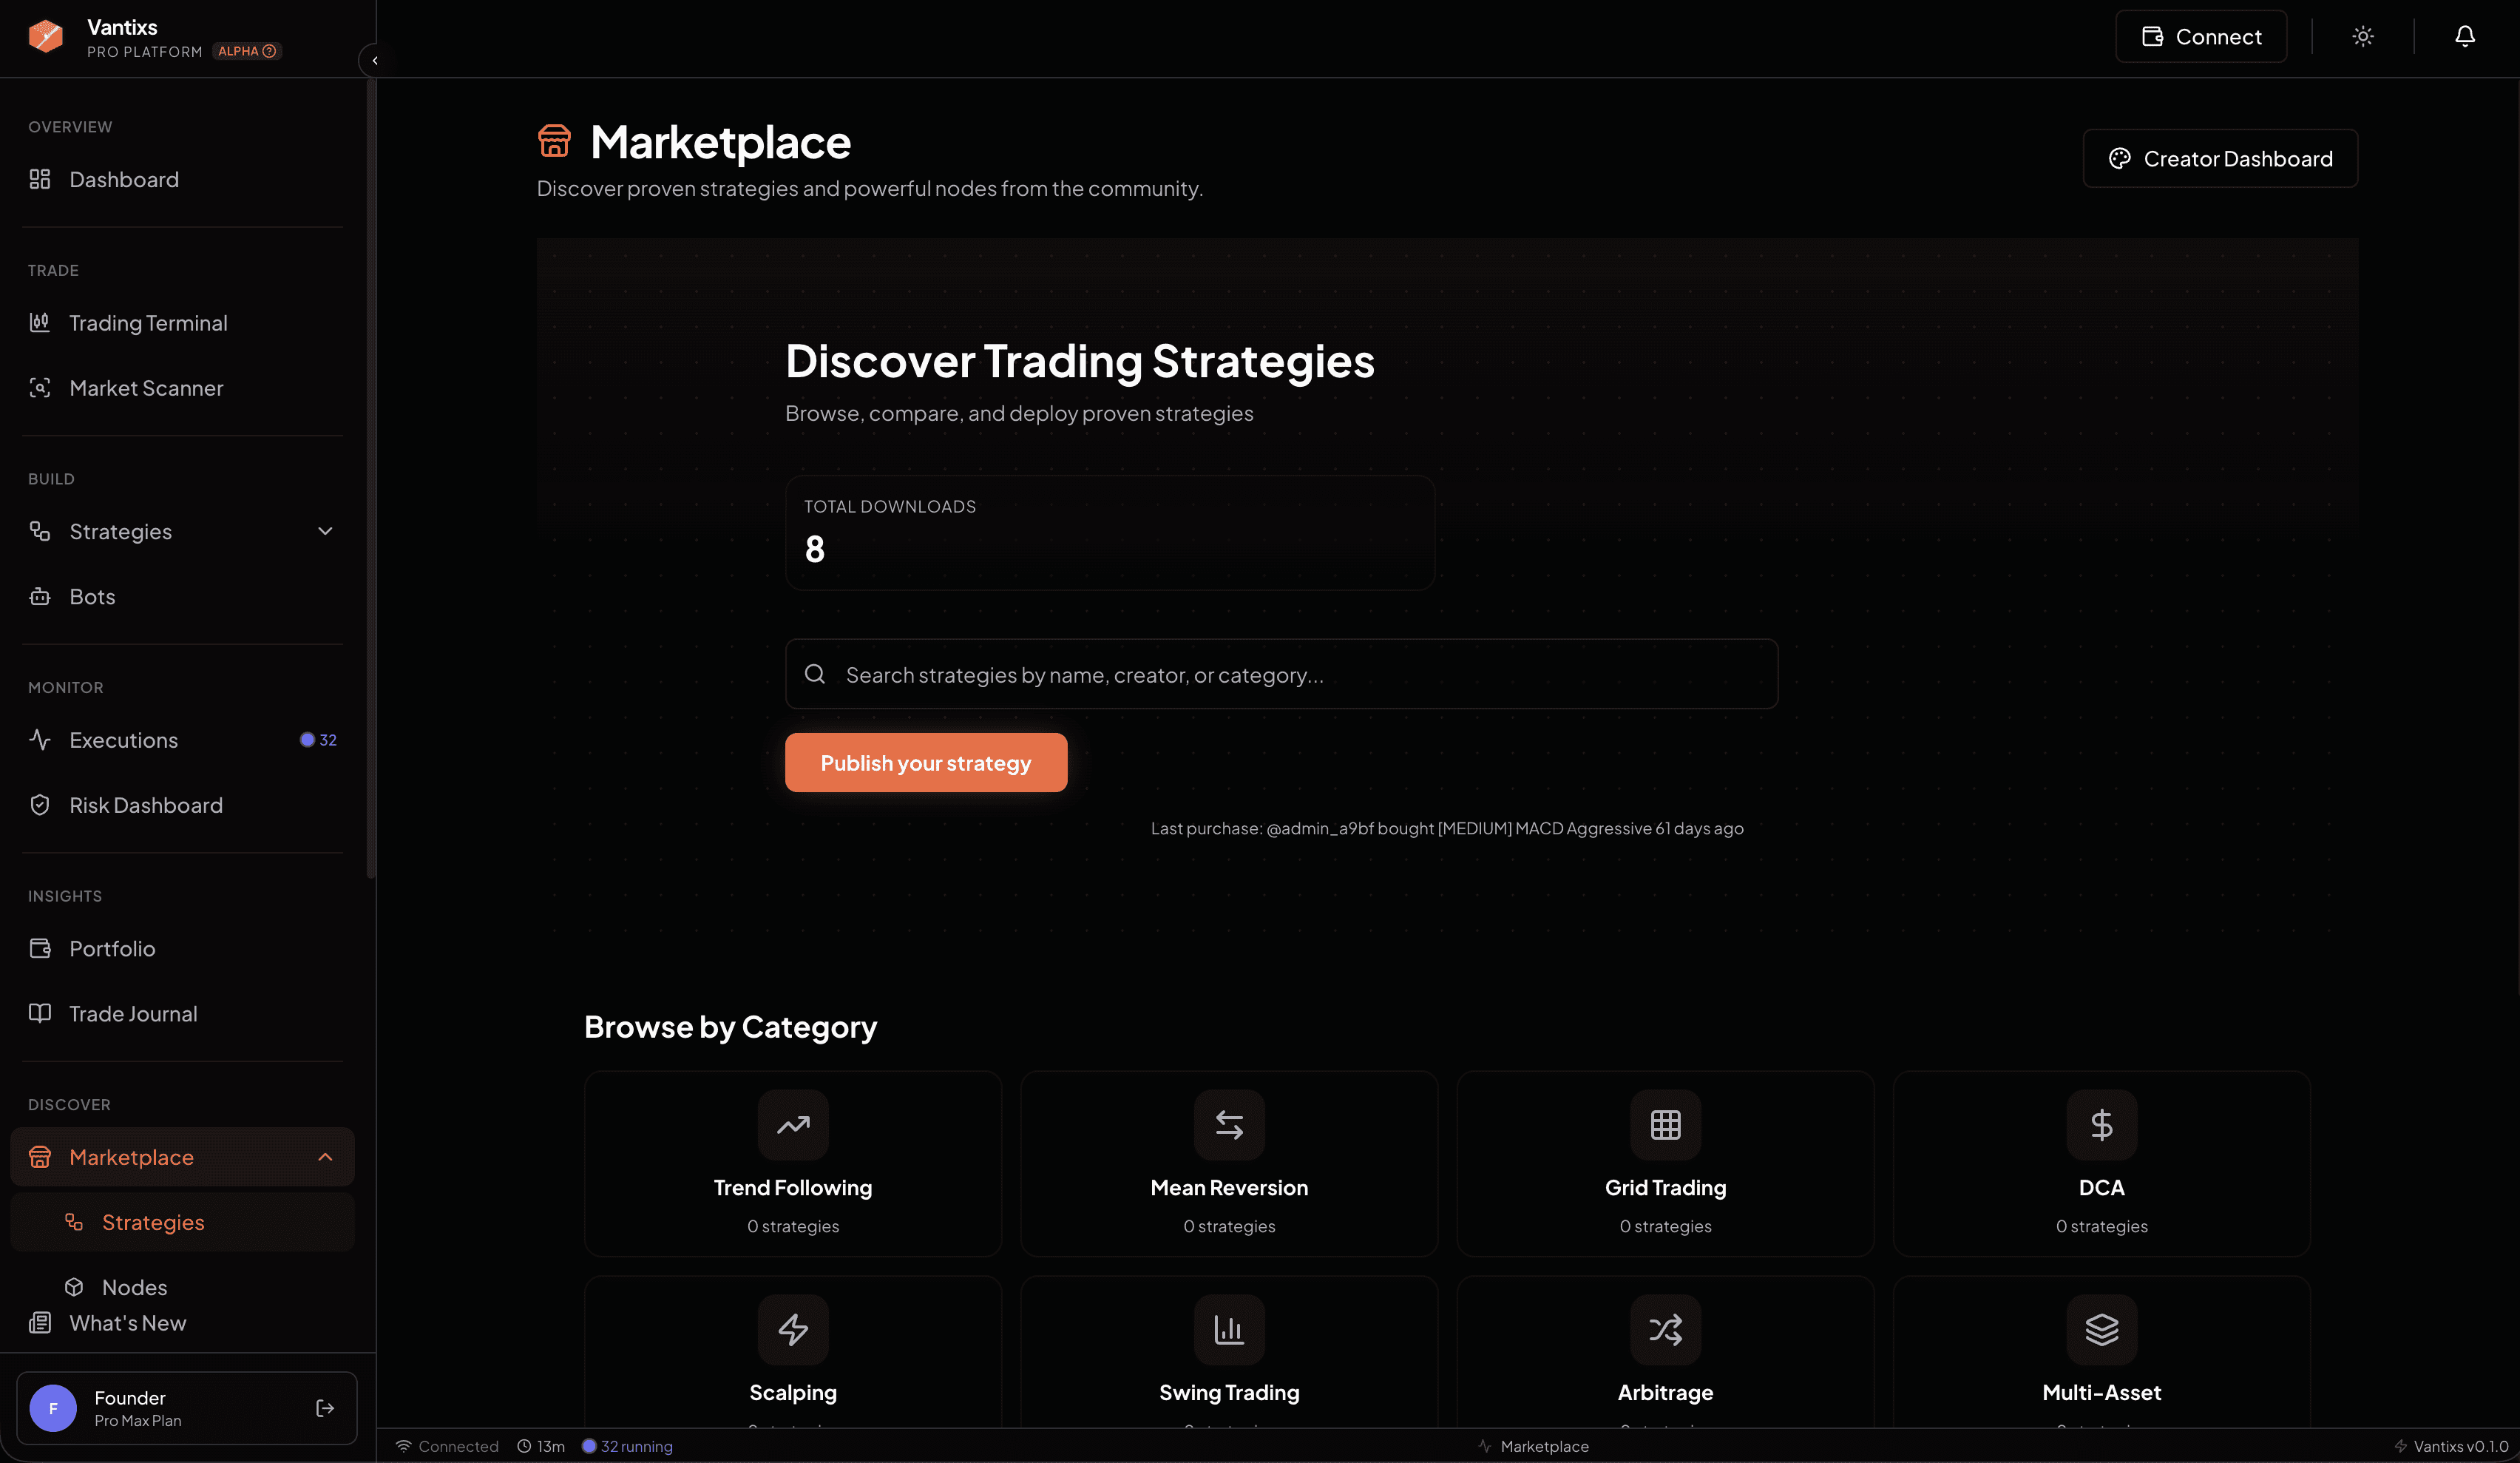Select the Grid Trading grid icon
2520x1463 pixels.
tap(1665, 1125)
